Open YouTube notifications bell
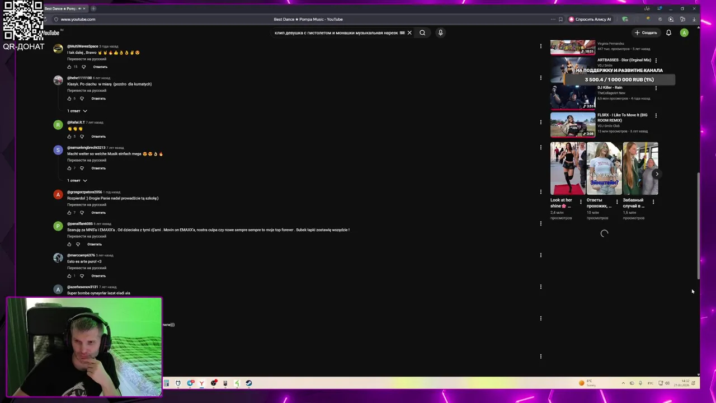This screenshot has height=403, width=716. coord(668,32)
